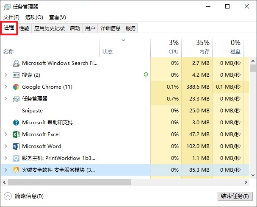Image resolution: width=257 pixels, height=207 pixels.
Task: Expand the 火绒安全软件 安全服务模块 group
Action: pos(6,170)
